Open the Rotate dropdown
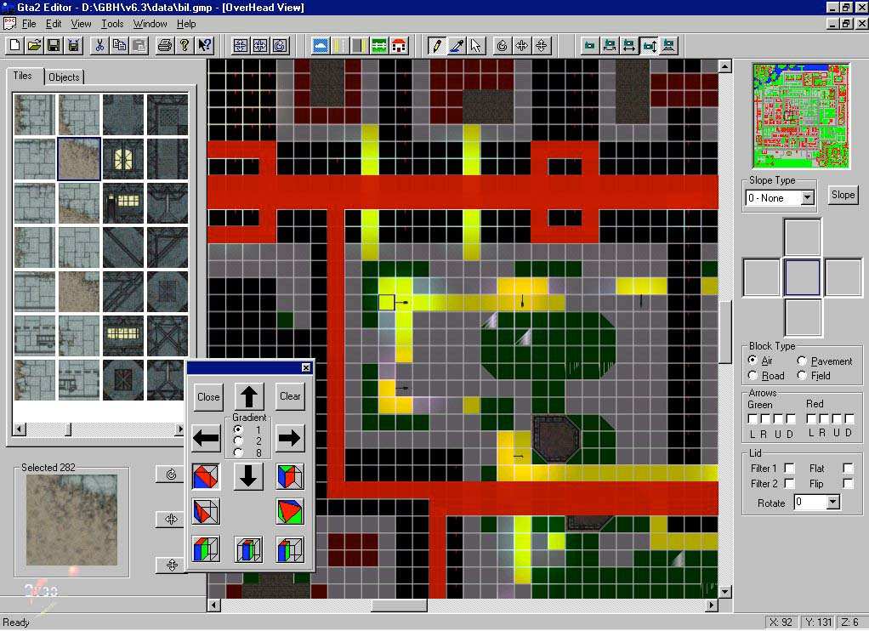This screenshot has width=869, height=631. coord(832,503)
